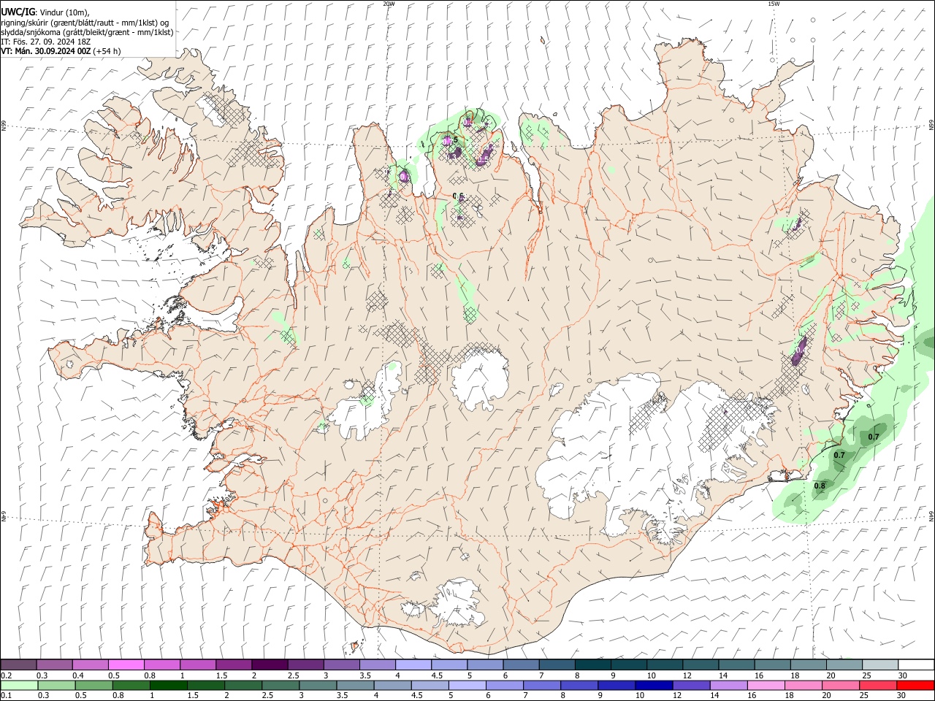Click the 15W longitude label

(x=774, y=4)
